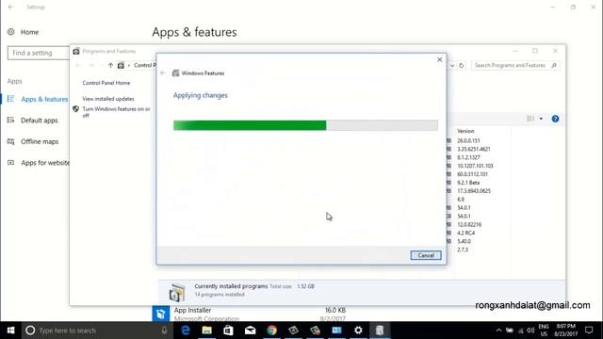Select version 10.1207.101.103 row
603x339 pixels.
(475, 166)
